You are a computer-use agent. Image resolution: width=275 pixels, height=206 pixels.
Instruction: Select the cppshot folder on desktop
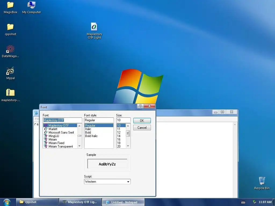pyautogui.click(x=10, y=30)
